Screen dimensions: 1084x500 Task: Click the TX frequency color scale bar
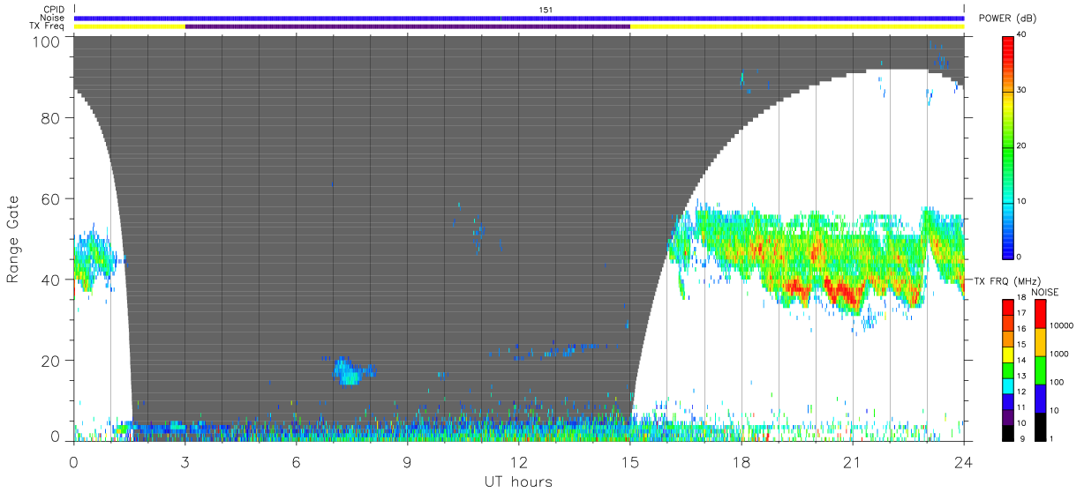[x=1008, y=369]
